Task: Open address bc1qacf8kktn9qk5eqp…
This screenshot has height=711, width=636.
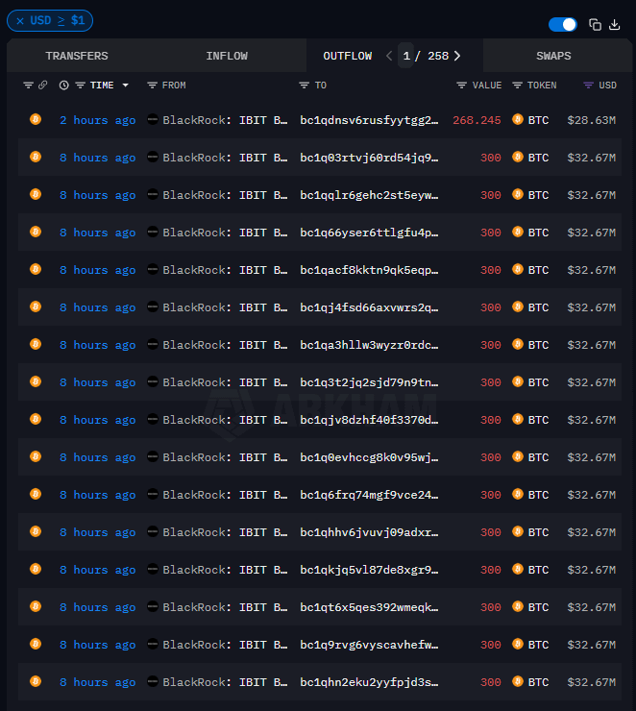Action: pos(369,270)
